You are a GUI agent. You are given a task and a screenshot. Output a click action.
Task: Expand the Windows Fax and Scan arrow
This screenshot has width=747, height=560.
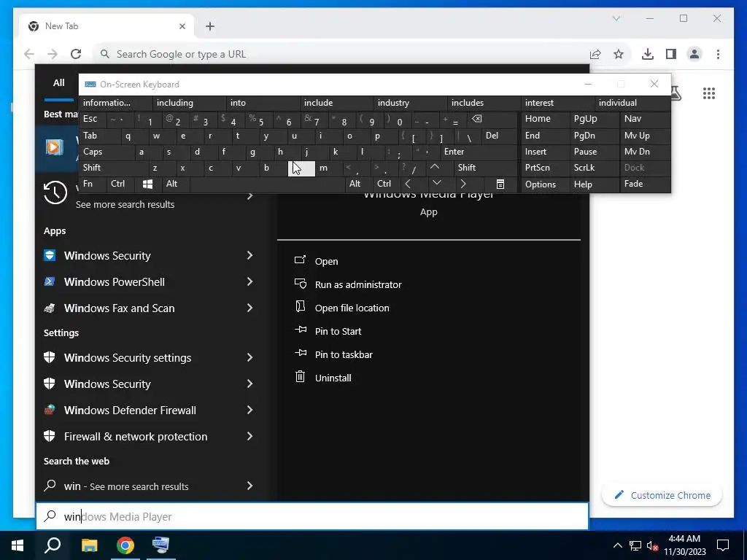[x=249, y=308]
